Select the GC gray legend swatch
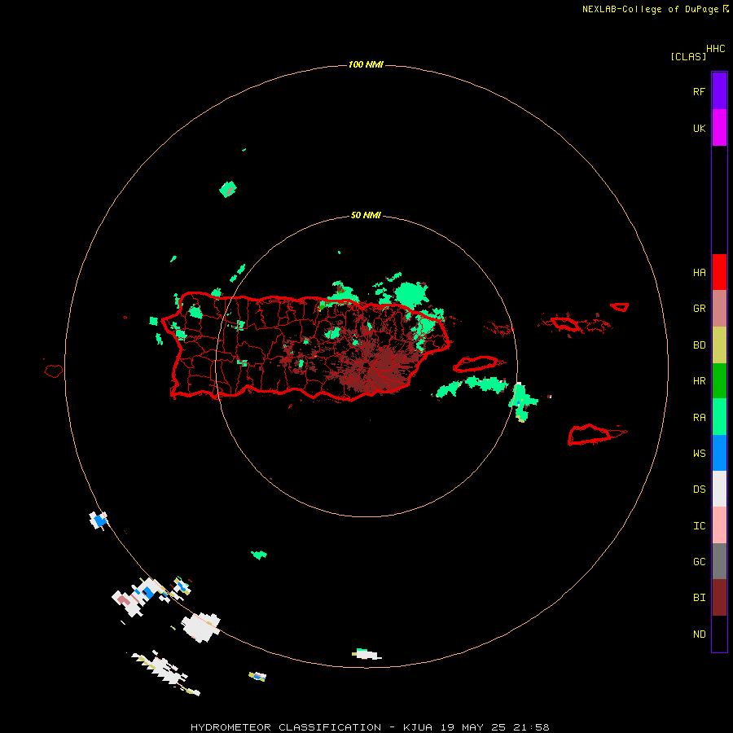The image size is (733, 733). pyautogui.click(x=719, y=561)
